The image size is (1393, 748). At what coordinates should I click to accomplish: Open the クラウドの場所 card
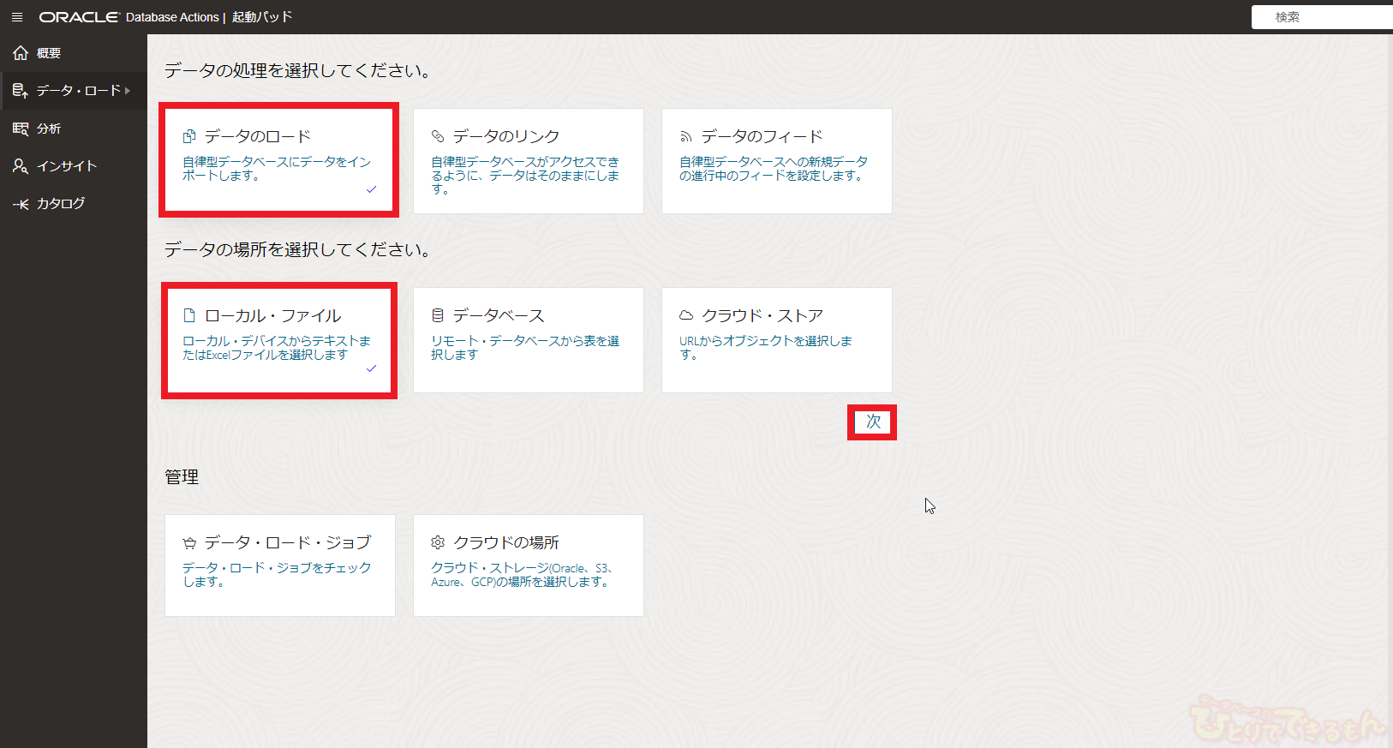(x=529, y=565)
